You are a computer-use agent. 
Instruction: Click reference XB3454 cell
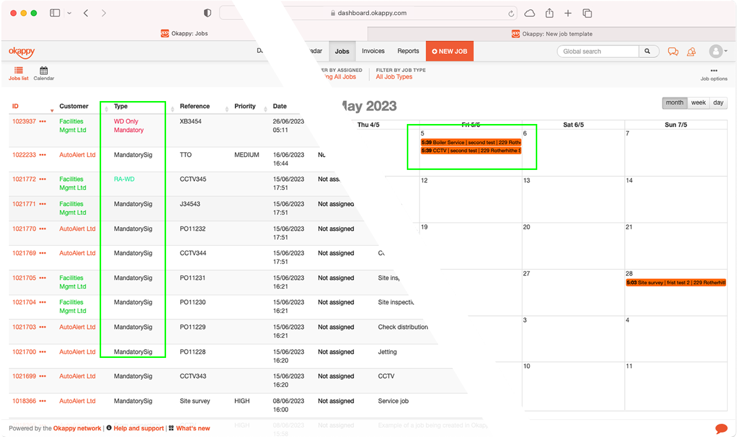pos(190,122)
